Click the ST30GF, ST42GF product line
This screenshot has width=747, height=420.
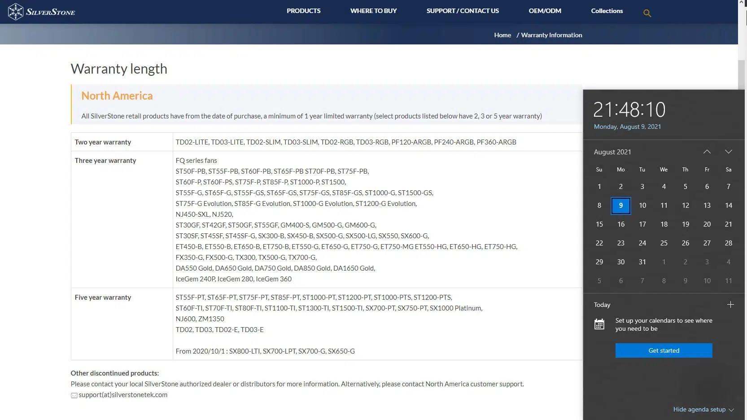(276, 225)
